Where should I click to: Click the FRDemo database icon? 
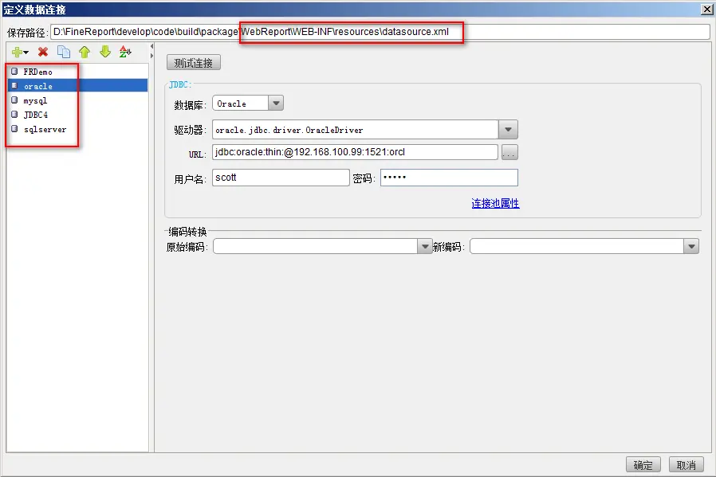[x=14, y=72]
